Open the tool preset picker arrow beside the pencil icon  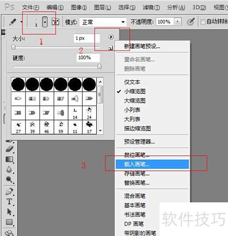[21, 22]
